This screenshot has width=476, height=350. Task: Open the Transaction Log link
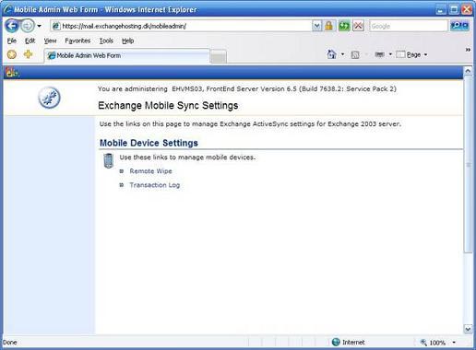click(155, 185)
